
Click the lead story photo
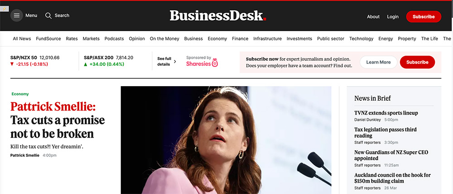point(226,140)
